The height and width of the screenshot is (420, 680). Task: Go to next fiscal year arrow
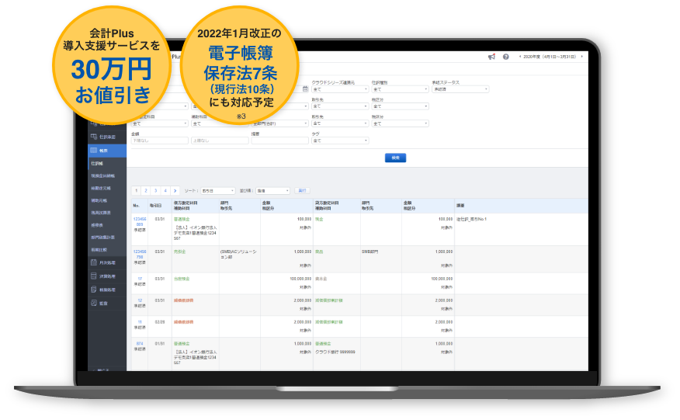581,57
